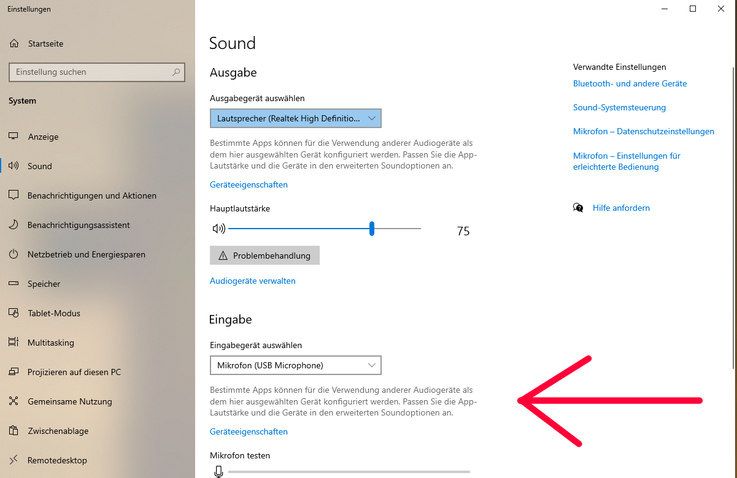The height and width of the screenshot is (478, 737).
Task: Click the Hilfe anfordern chat icon
Action: [578, 208]
